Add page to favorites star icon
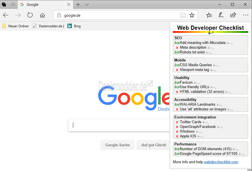This screenshot has width=252, height=171. click(x=192, y=15)
